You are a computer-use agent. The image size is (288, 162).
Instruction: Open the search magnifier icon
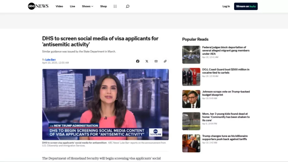pyautogui.click(x=127, y=6)
